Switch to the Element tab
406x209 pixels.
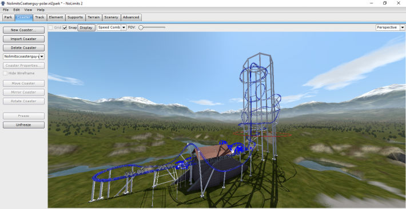pos(55,17)
